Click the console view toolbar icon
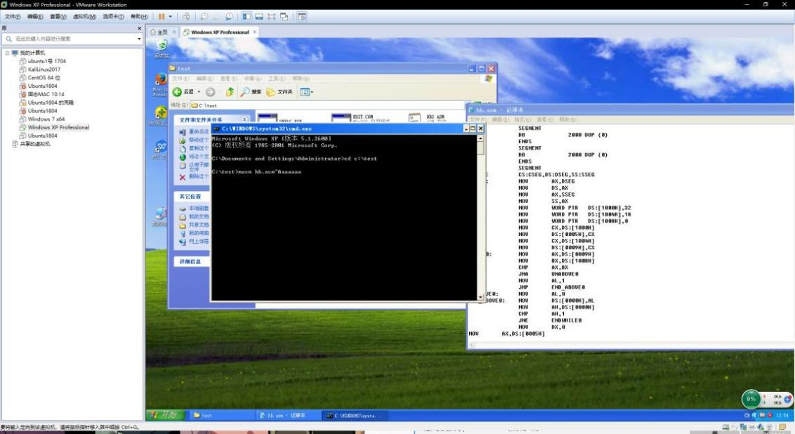Image resolution: width=795 pixels, height=434 pixels. click(x=259, y=17)
